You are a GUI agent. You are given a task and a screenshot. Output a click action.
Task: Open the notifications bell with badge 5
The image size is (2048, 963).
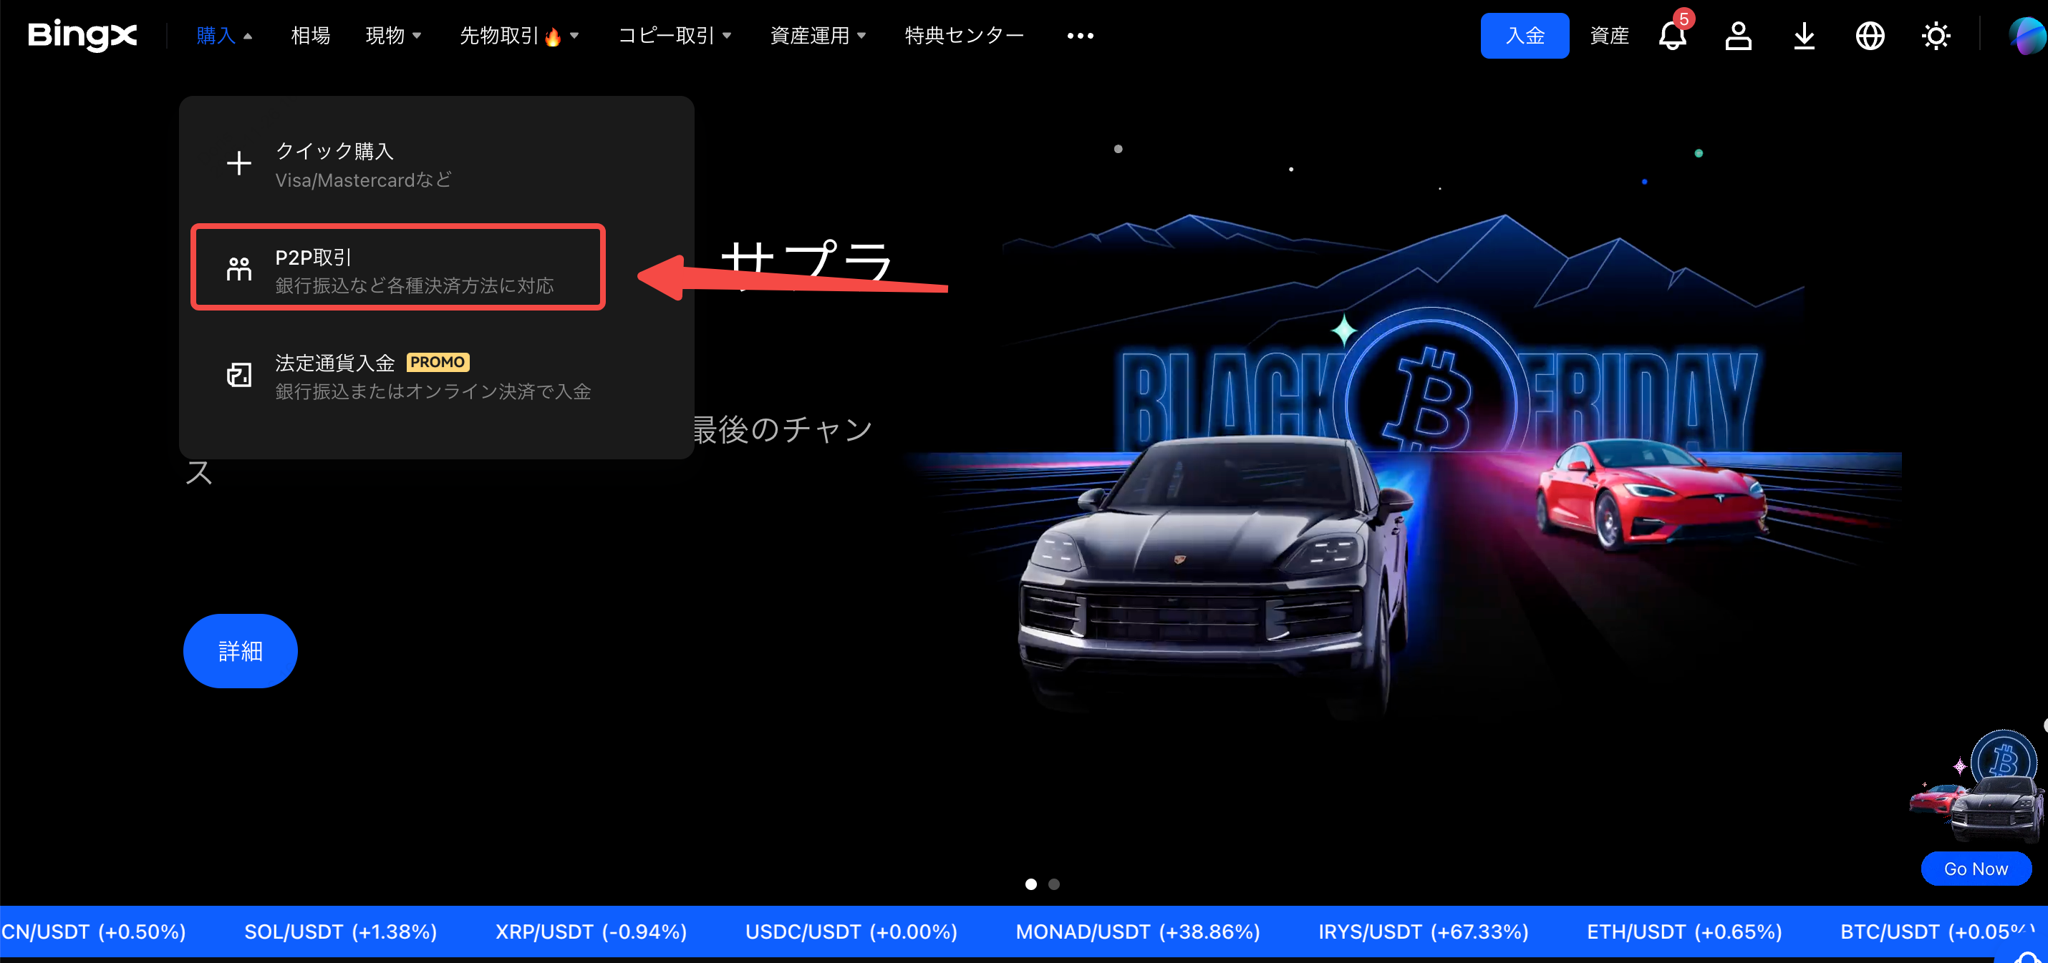pyautogui.click(x=1672, y=36)
